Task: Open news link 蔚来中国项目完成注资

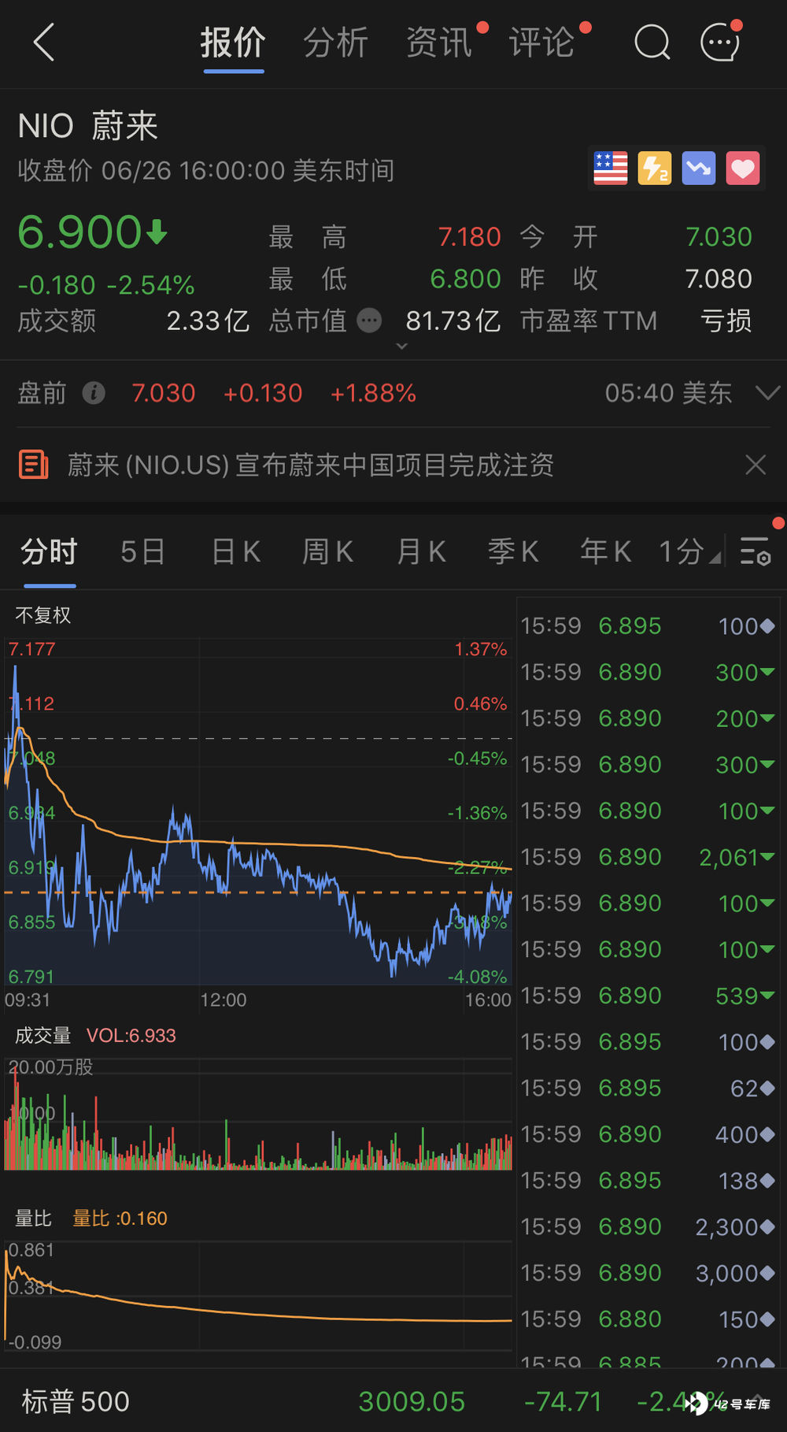Action: (311, 465)
